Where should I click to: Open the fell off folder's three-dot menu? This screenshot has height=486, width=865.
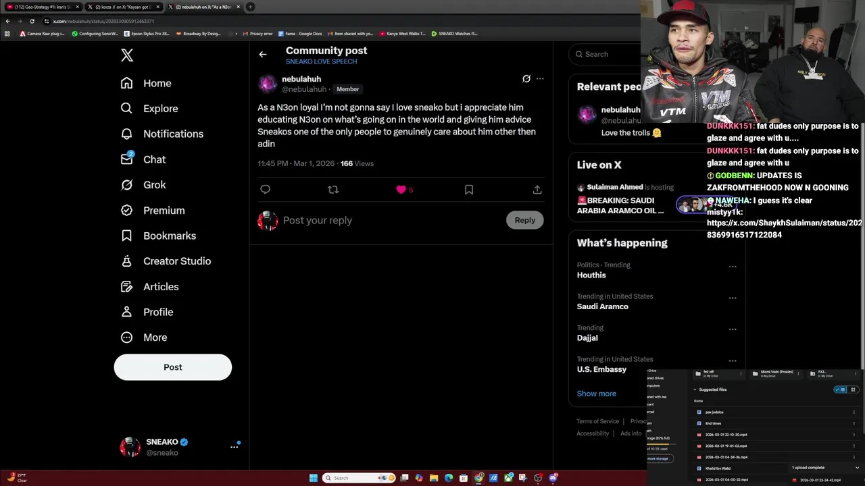(741, 373)
